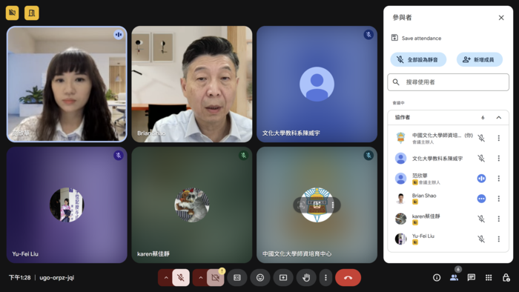Click 中國文化大學師資培 avatar in list
This screenshot has height=292, width=519.
[401, 139]
